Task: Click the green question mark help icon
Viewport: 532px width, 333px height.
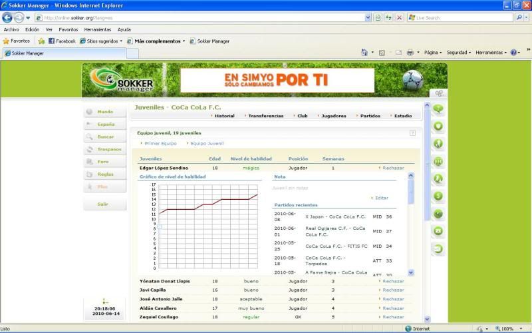Action: [438, 109]
